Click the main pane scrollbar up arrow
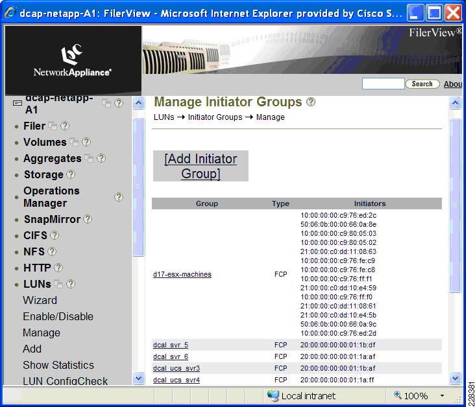The width and height of the screenshot is (475, 407). click(455, 103)
